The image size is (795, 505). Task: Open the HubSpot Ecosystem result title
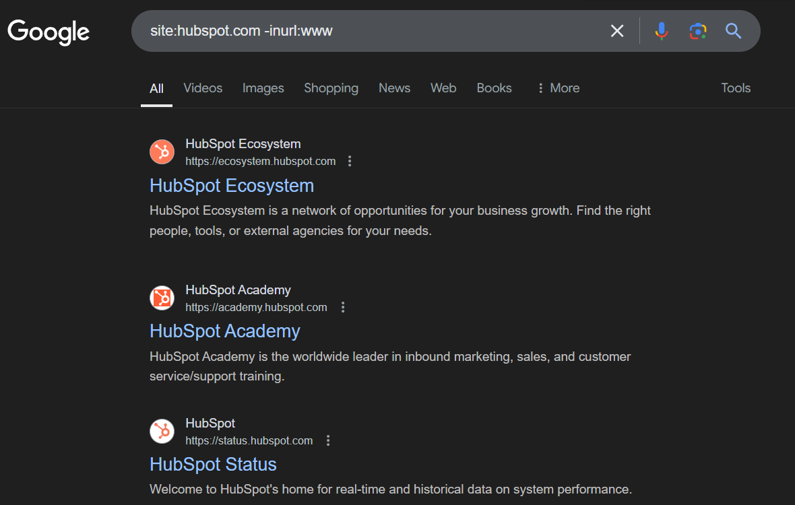point(232,186)
